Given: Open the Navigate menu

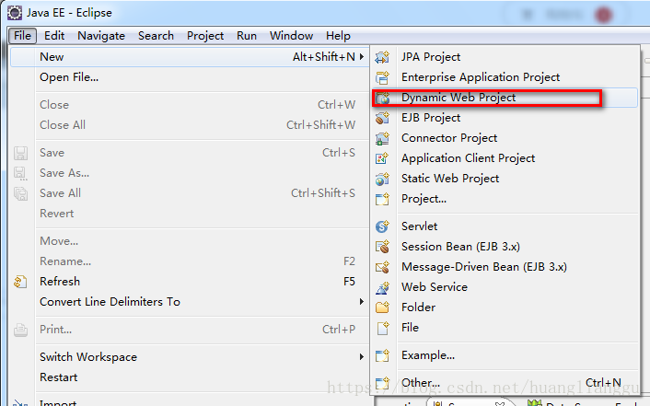Looking at the screenshot, I should (101, 36).
